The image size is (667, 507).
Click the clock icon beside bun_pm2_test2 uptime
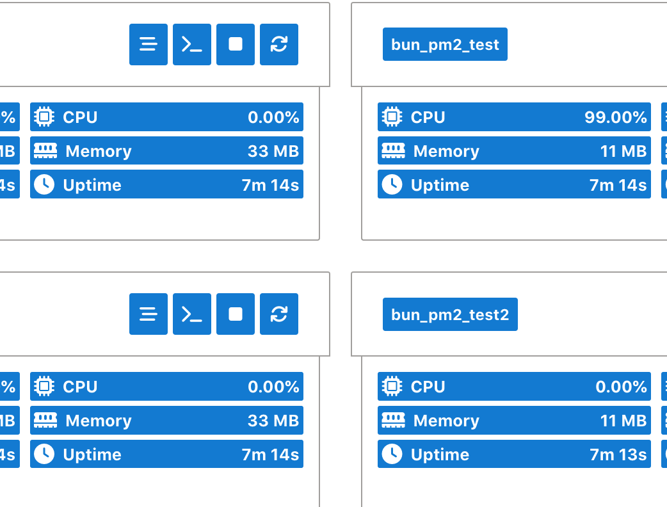392,454
